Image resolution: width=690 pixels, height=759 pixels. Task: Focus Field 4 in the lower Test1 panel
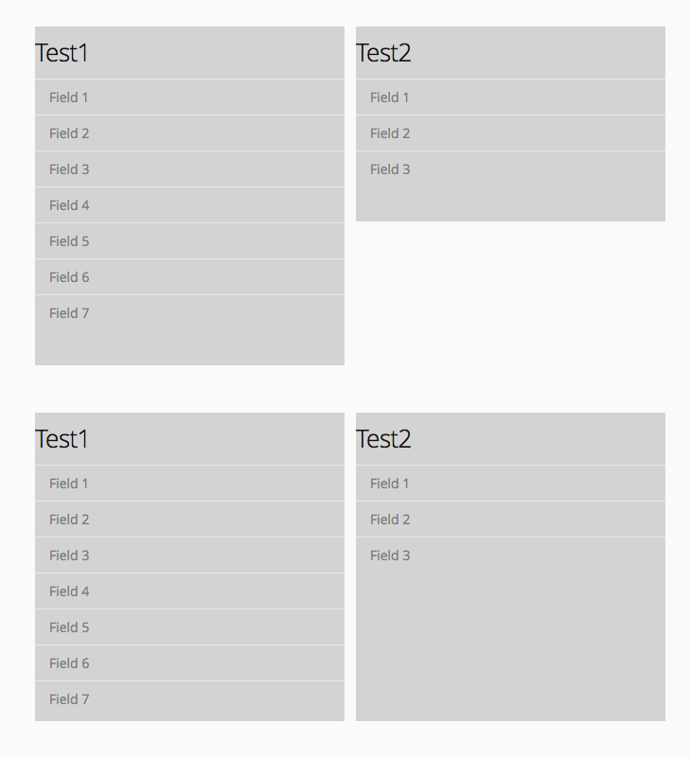pyautogui.click(x=189, y=591)
